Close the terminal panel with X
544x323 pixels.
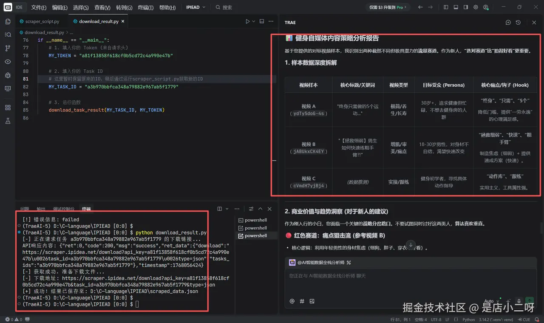(269, 209)
